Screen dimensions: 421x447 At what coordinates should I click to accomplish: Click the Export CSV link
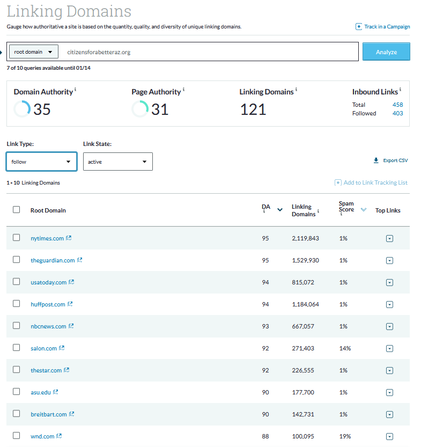[395, 160]
